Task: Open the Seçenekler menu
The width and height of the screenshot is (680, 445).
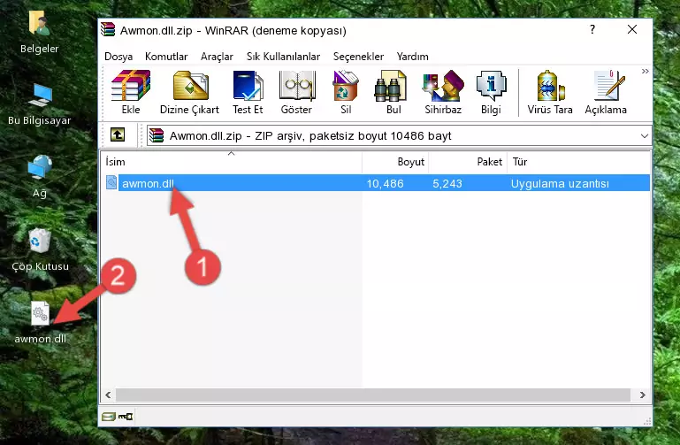Action: pyautogui.click(x=358, y=57)
